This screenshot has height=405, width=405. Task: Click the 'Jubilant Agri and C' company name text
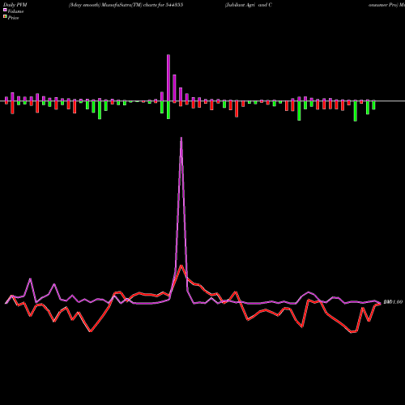(x=249, y=5)
